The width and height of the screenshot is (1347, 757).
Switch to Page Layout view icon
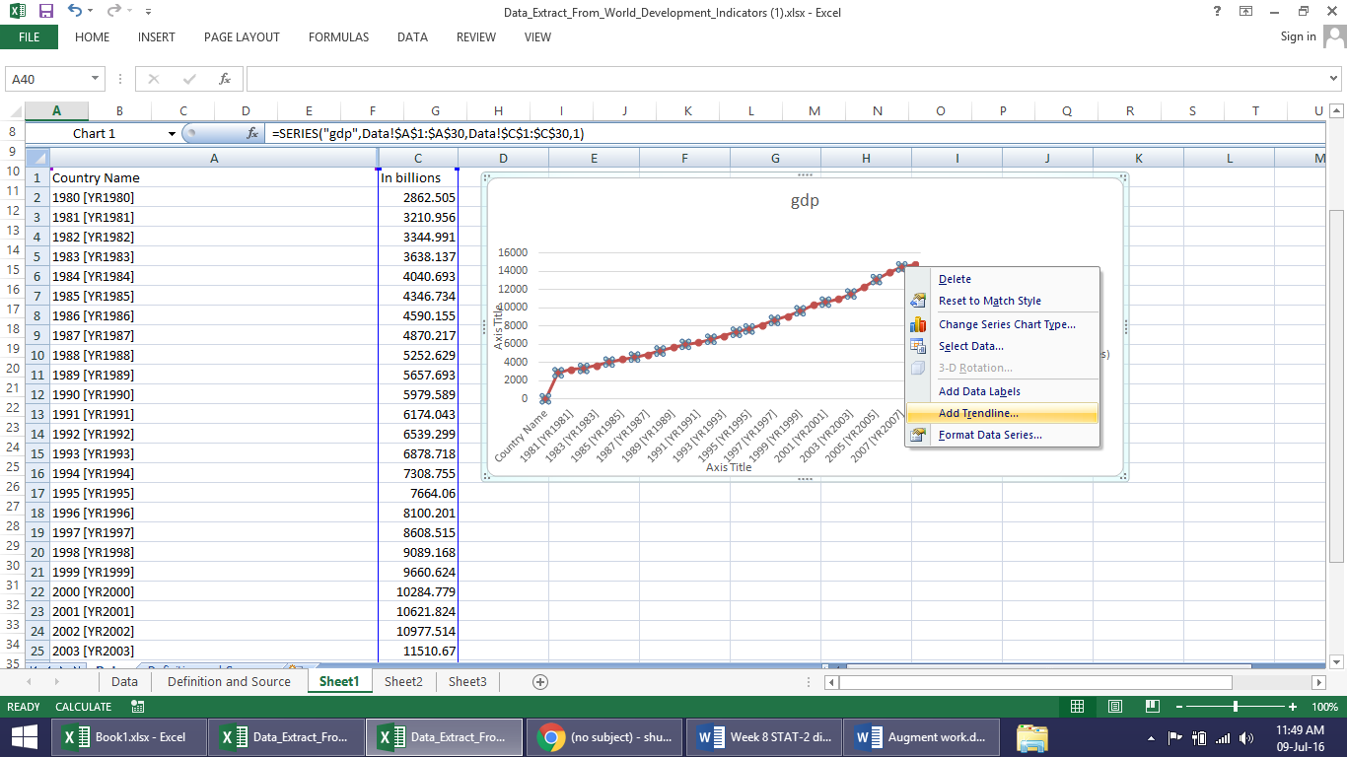[1114, 707]
